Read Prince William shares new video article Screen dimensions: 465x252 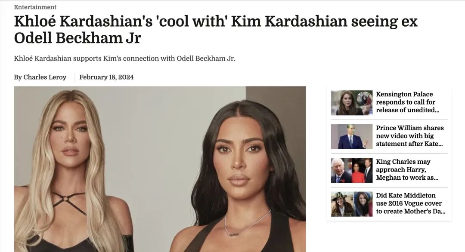410,136
